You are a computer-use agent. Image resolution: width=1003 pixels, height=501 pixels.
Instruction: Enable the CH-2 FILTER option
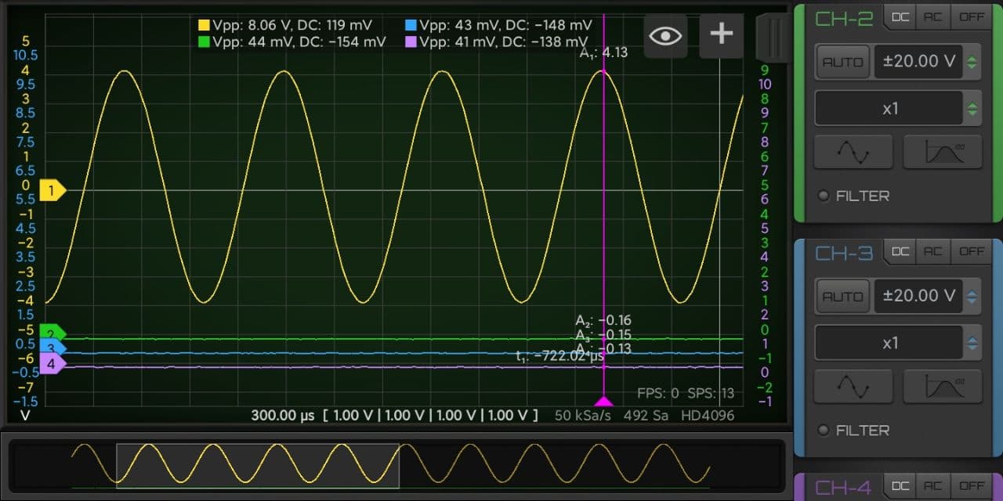pos(824,196)
